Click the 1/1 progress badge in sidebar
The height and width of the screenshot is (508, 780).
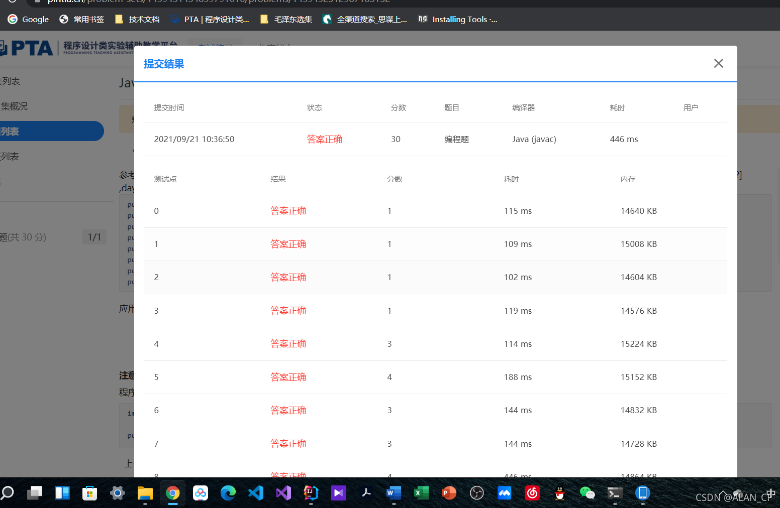click(x=94, y=237)
